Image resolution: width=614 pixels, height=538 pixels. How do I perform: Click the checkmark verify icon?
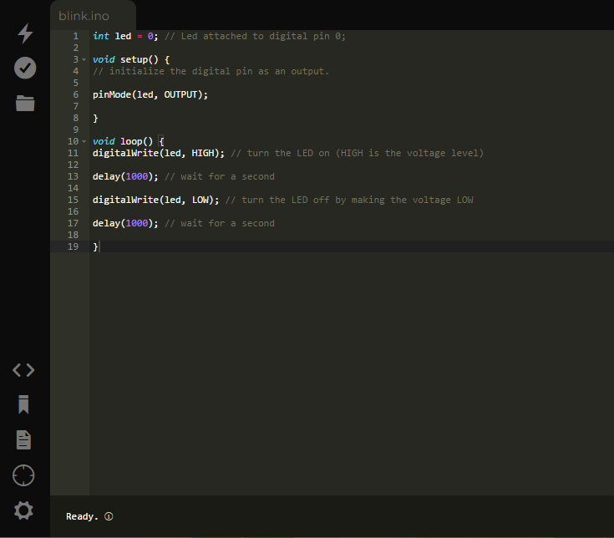(x=25, y=68)
